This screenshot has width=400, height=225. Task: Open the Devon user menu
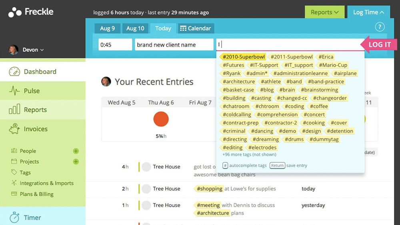(33, 50)
